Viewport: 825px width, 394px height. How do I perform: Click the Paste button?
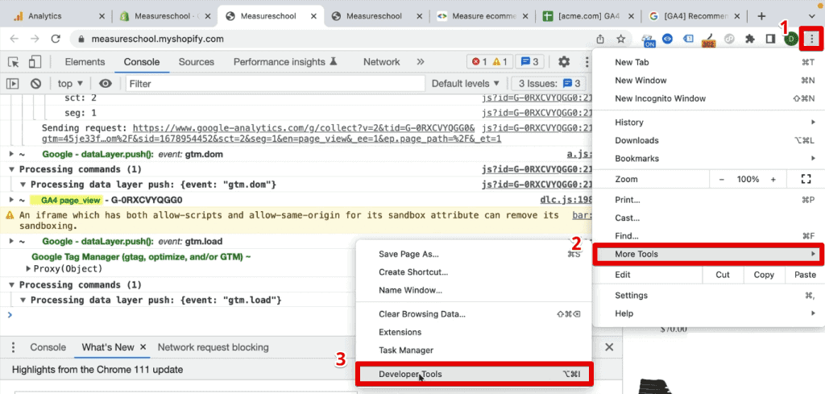coord(805,275)
